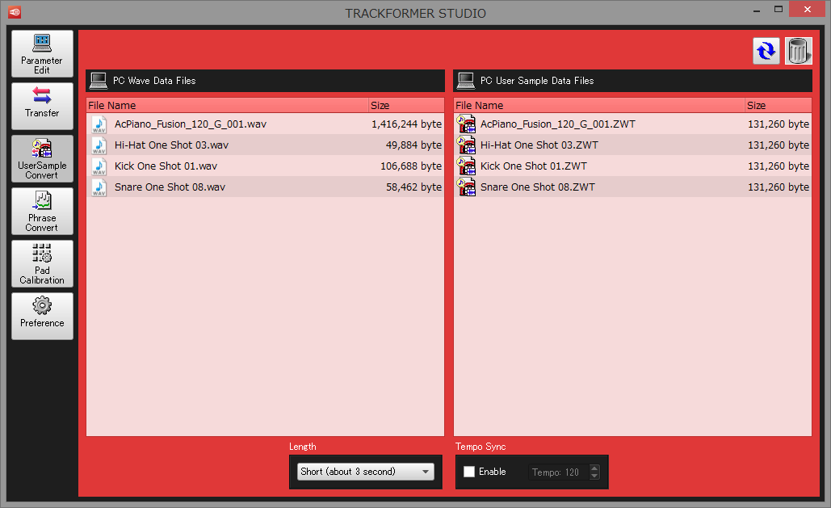
Task: Click the WAV icon for Hi-Hat One Shot 03.wav
Action: 99,145
